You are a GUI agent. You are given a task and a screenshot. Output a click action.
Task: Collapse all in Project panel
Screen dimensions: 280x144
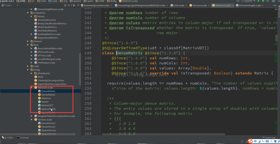point(69,5)
